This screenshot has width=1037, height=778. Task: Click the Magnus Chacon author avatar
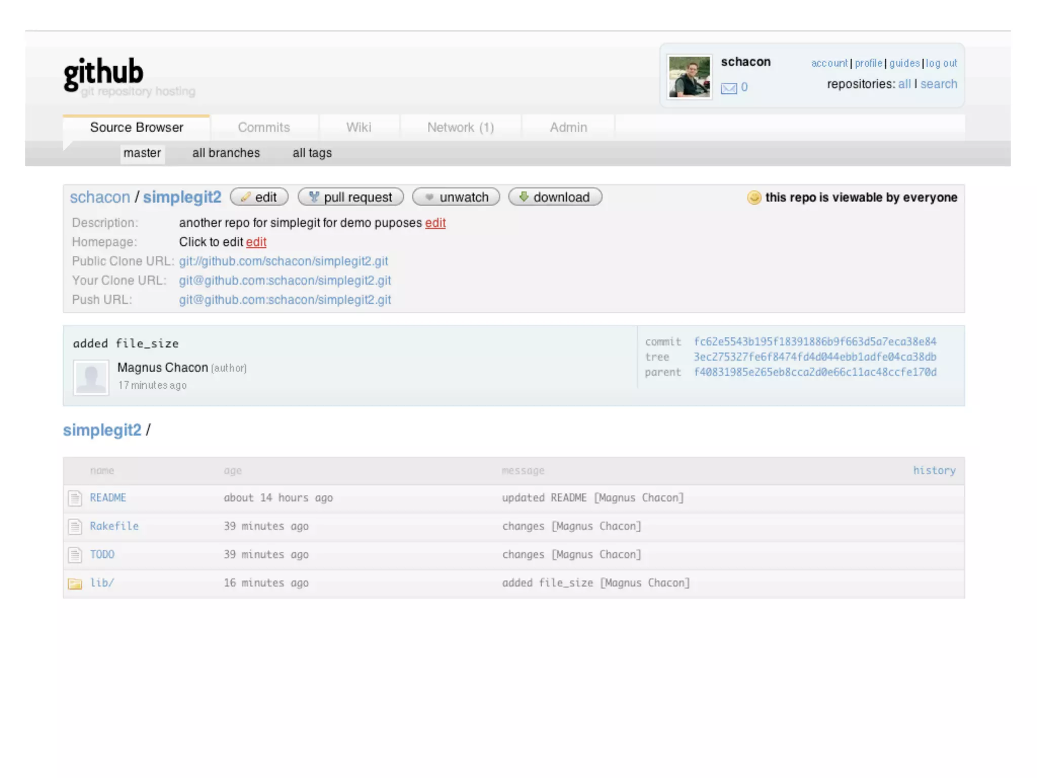point(91,377)
